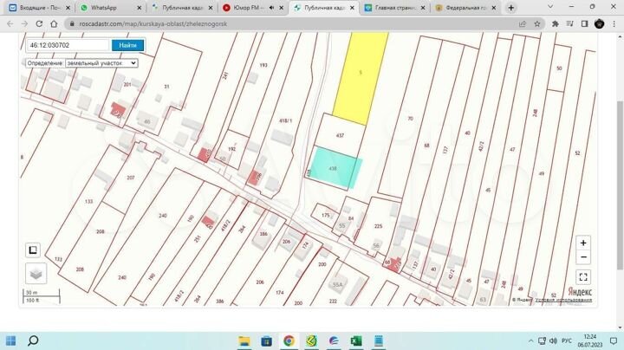Open the side panel icon in Chrome
Image resolution: width=624 pixels, height=350 pixels.
point(584,24)
